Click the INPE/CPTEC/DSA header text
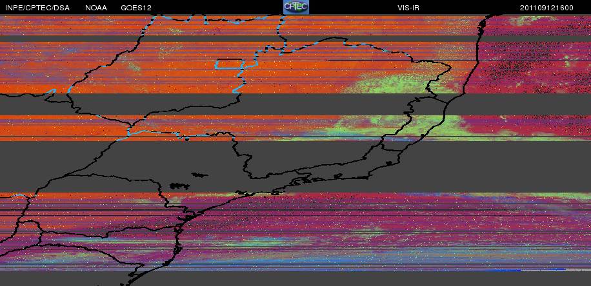Viewport: 591px width, 286px height. pos(37,8)
